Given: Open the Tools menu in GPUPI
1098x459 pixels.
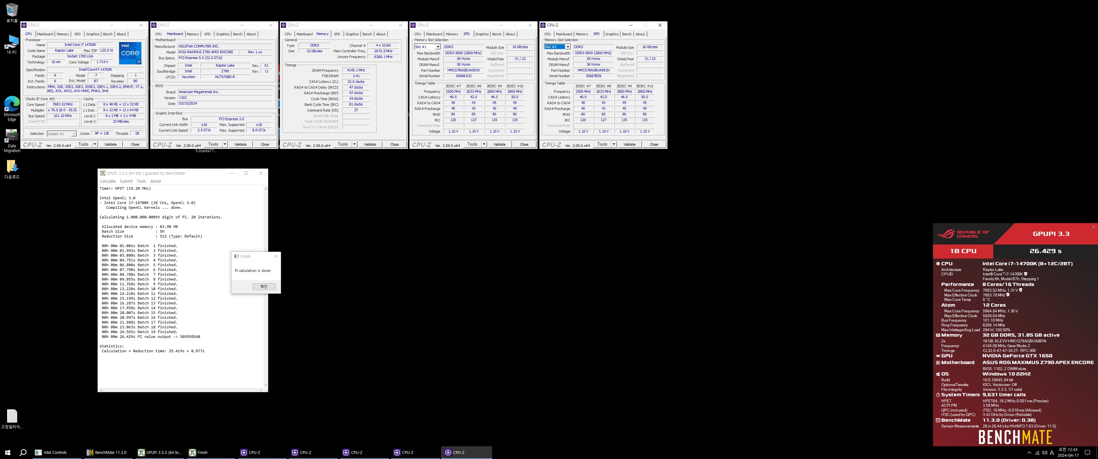Looking at the screenshot, I should pos(141,181).
